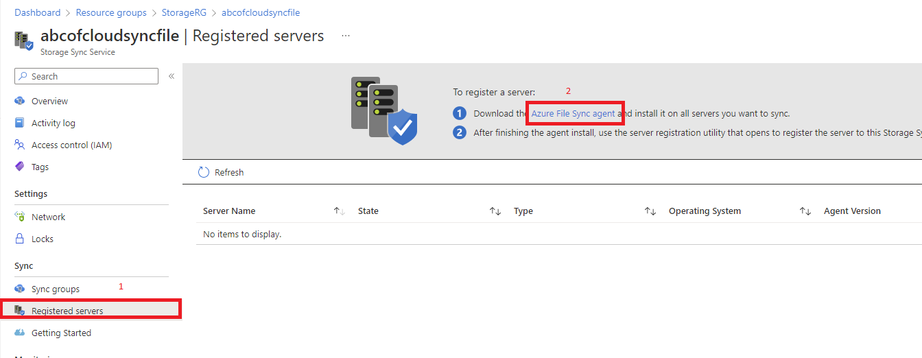Open the ellipsis more options menu
The height and width of the screenshot is (358, 922).
coord(346,36)
